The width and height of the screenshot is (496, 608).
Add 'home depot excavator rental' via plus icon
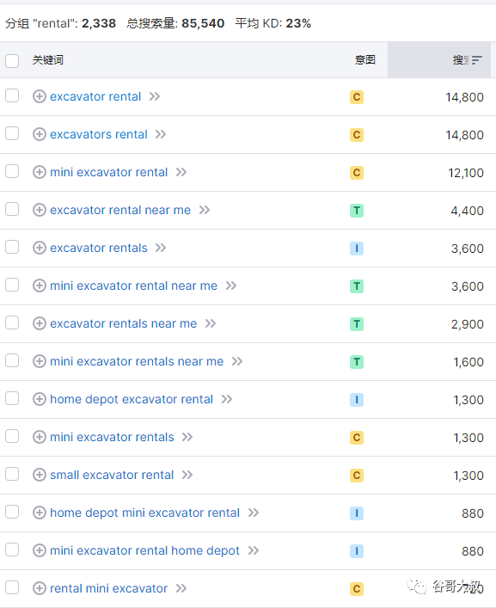point(40,399)
